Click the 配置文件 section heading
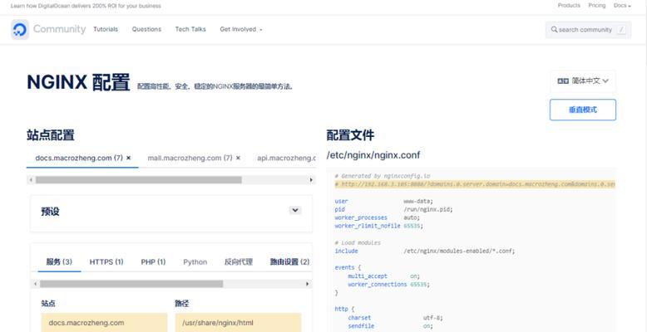The height and width of the screenshot is (332, 647). click(350, 135)
